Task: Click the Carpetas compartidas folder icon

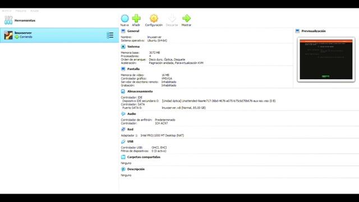Action: click(x=123, y=157)
